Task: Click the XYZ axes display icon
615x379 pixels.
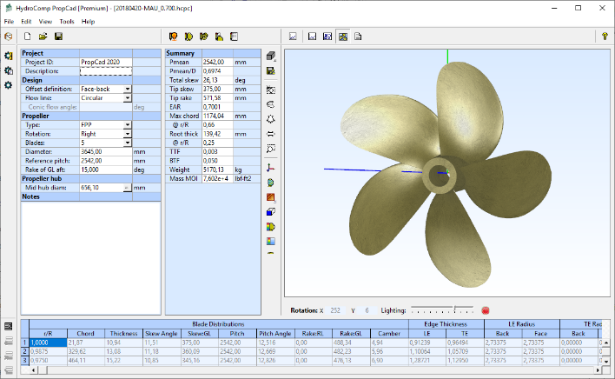Action: tap(271, 167)
